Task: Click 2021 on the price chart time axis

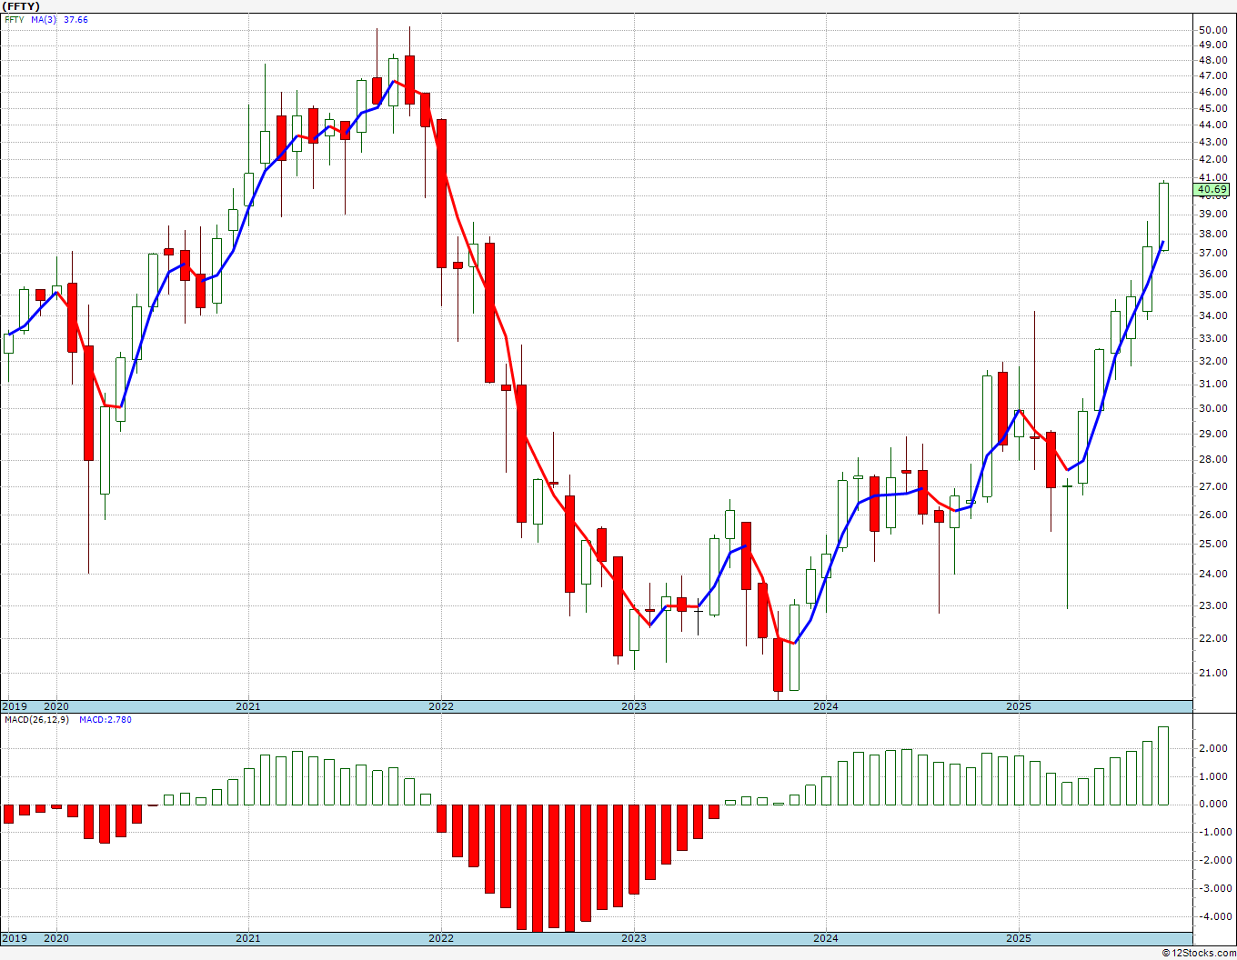Action: [248, 706]
